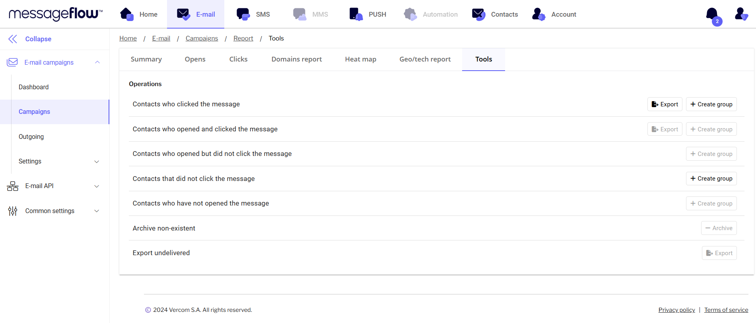The width and height of the screenshot is (756, 323).
Task: Click the messageflow logo
Action: [56, 14]
